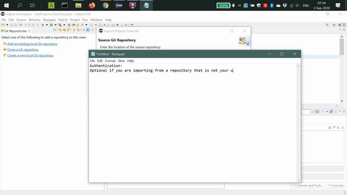
Task: Open taskbar search magnifier
Action: pyautogui.click(x=20, y=5)
